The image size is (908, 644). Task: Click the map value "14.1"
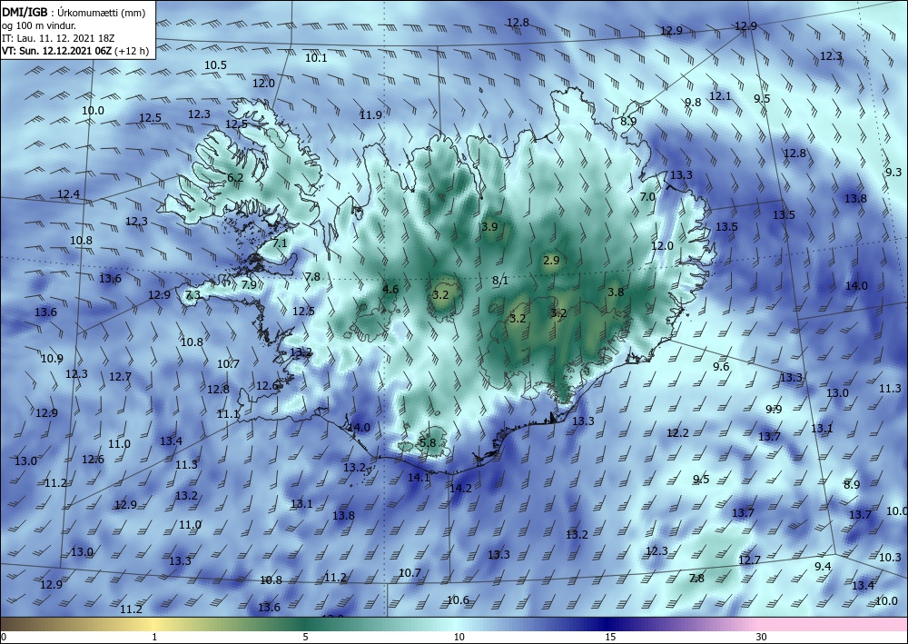point(419,477)
